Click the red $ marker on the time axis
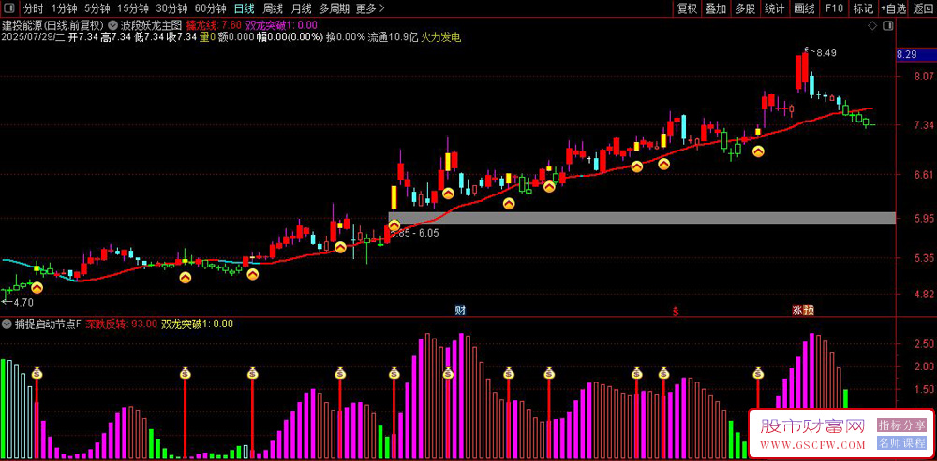This screenshot has height=461, width=937. click(676, 311)
